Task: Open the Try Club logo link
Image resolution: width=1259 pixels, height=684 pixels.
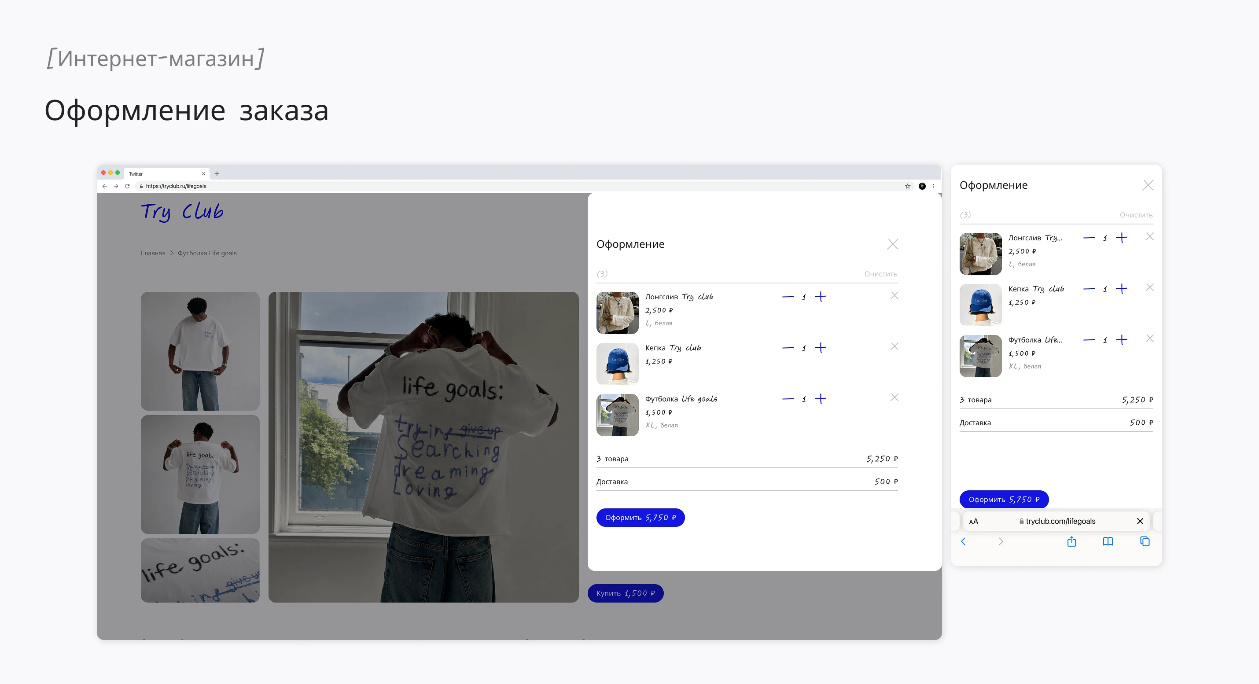Action: 182,212
